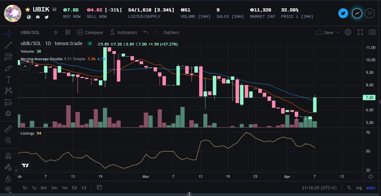Lock all drawing tools

point(8,179)
